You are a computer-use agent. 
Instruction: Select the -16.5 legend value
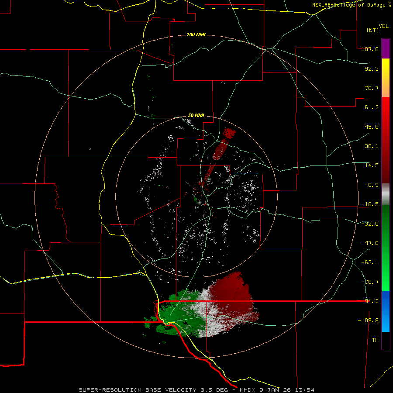pyautogui.click(x=370, y=204)
